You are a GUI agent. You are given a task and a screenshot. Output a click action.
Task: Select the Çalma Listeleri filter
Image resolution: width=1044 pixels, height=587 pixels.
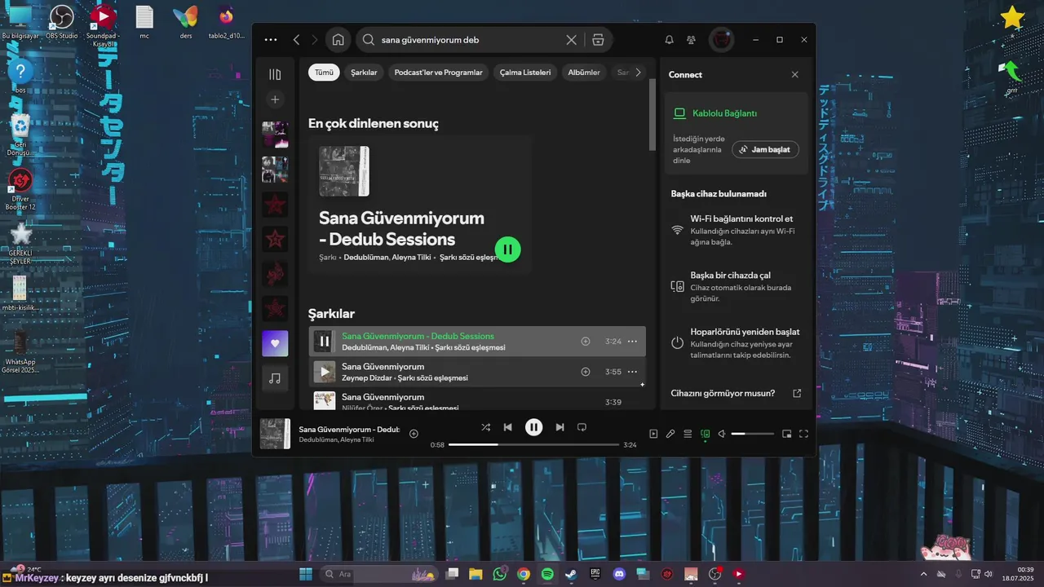[525, 73]
